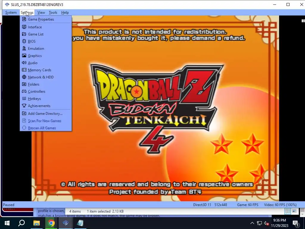305x229 pixels.
Task: Choose Game Properties menu entry
Action: [x=46, y=19]
